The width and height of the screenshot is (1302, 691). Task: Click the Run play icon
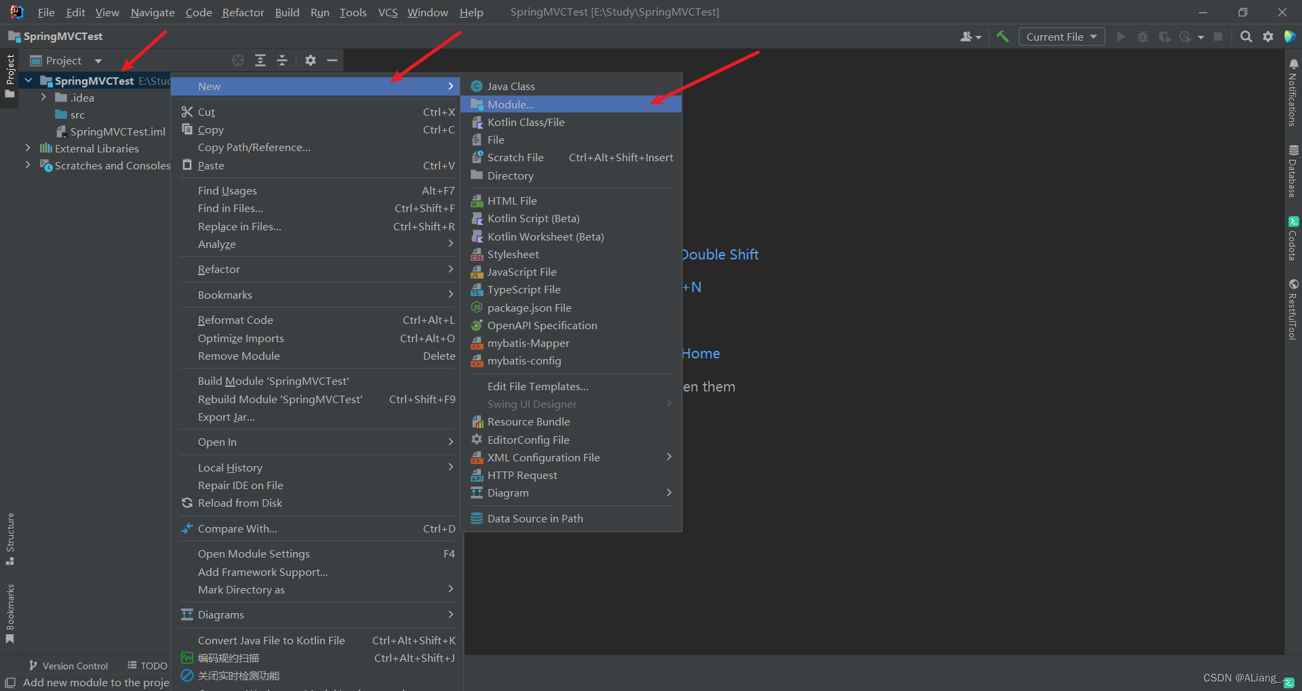[1121, 37]
